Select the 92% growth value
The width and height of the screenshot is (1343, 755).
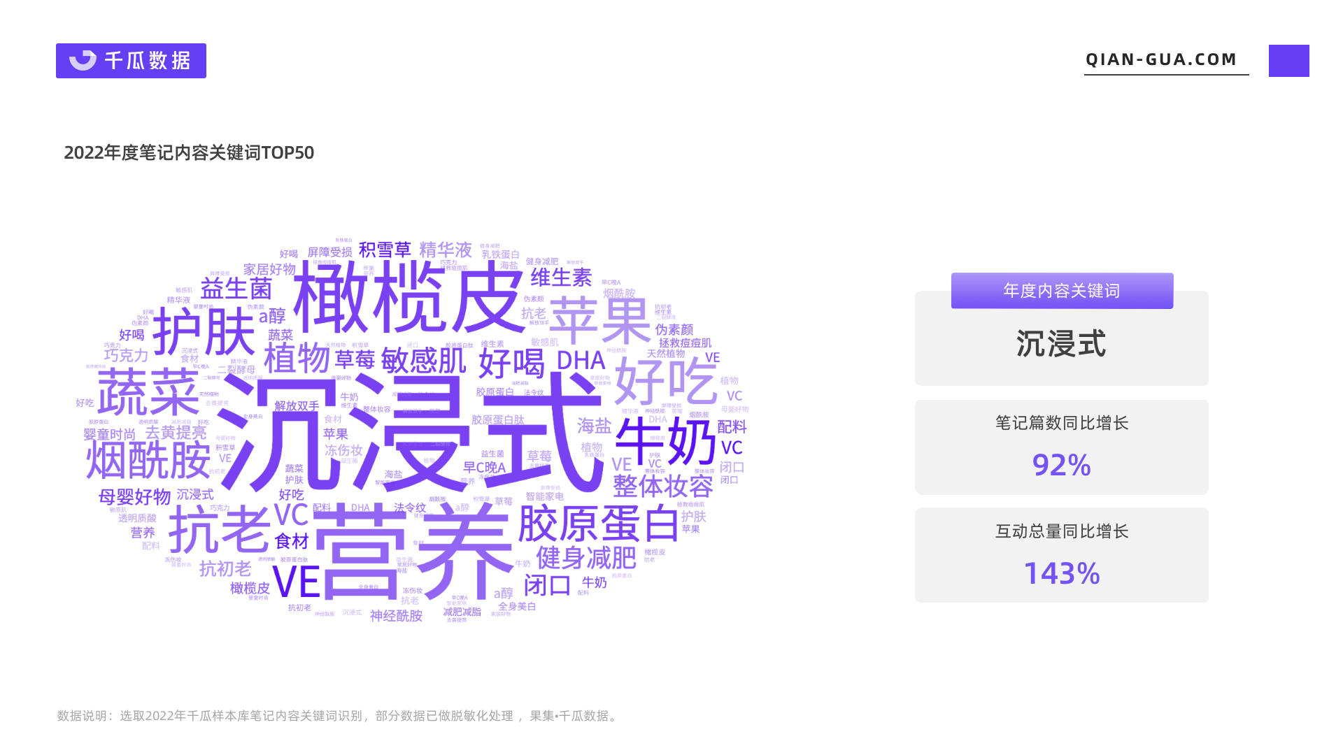[1061, 465]
